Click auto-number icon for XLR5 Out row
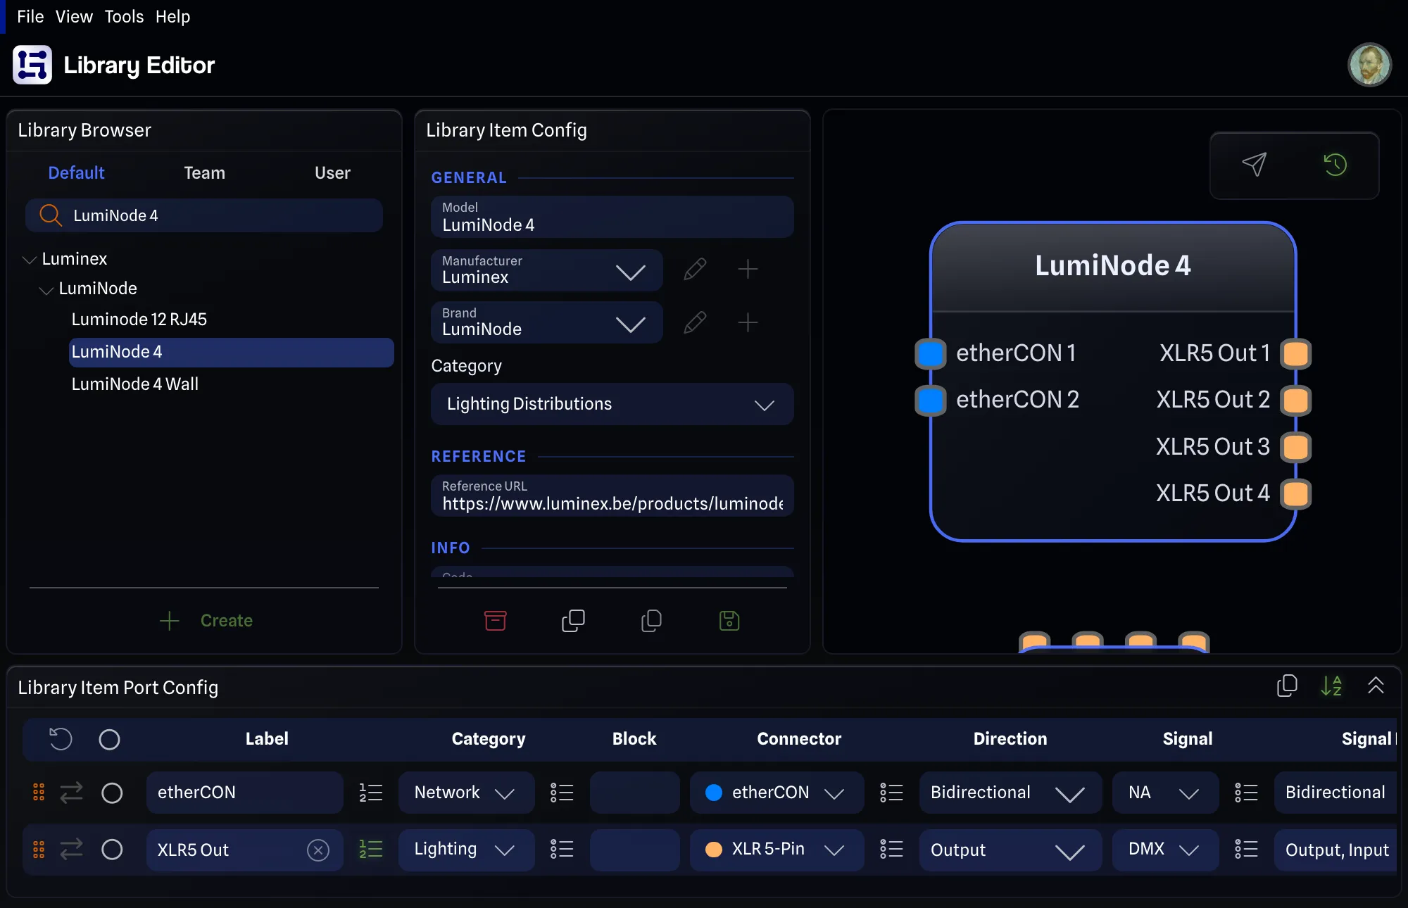 tap(371, 850)
